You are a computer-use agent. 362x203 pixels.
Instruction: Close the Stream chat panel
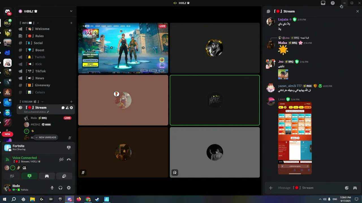[x=357, y=11]
